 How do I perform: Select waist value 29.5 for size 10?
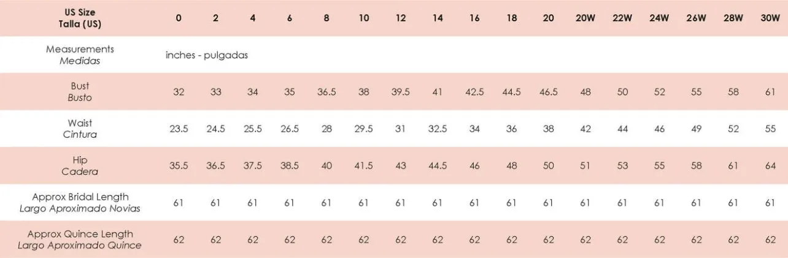pyautogui.click(x=364, y=129)
